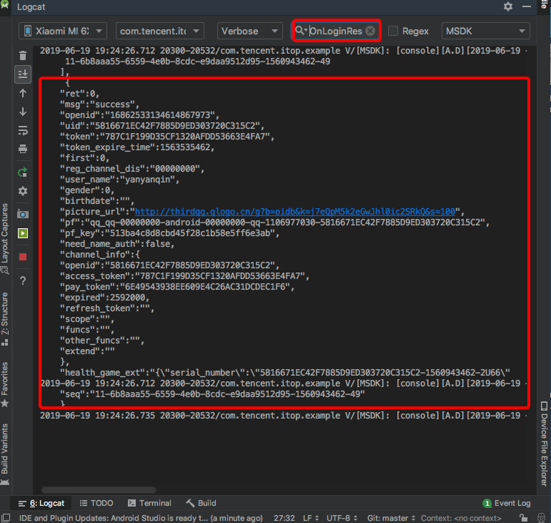Open search history magnifier dropdown
This screenshot has width=551, height=523.
(301, 30)
